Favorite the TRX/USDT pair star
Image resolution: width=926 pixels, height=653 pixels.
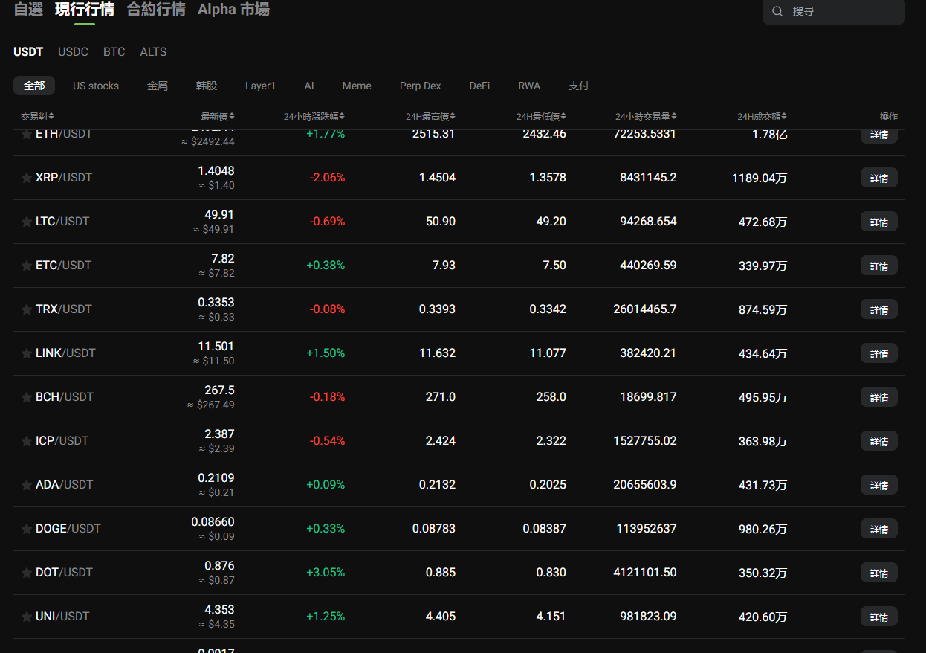pyautogui.click(x=27, y=310)
